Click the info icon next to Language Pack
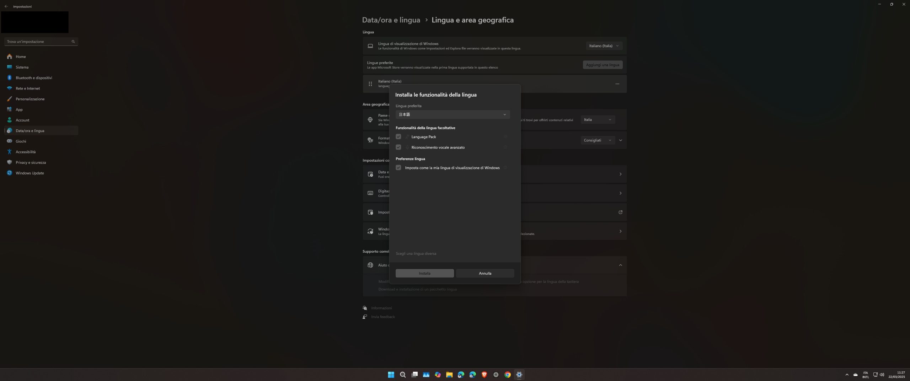The height and width of the screenshot is (381, 910). [505, 136]
